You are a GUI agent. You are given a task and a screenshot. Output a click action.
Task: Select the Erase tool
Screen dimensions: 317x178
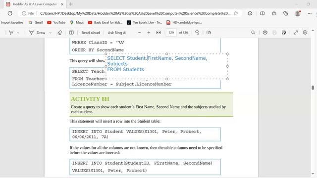pyautogui.click(x=59, y=33)
